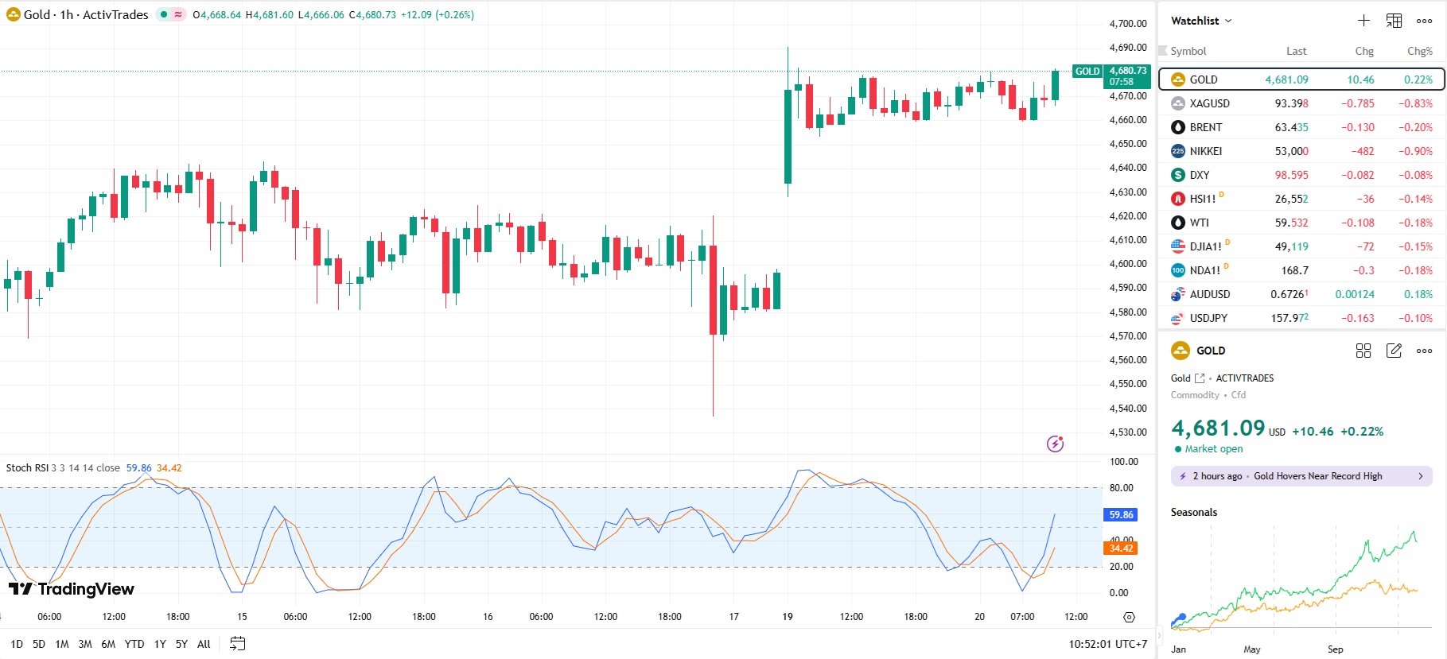
Task: Expand the Watchlist dropdown
Action: [1201, 21]
